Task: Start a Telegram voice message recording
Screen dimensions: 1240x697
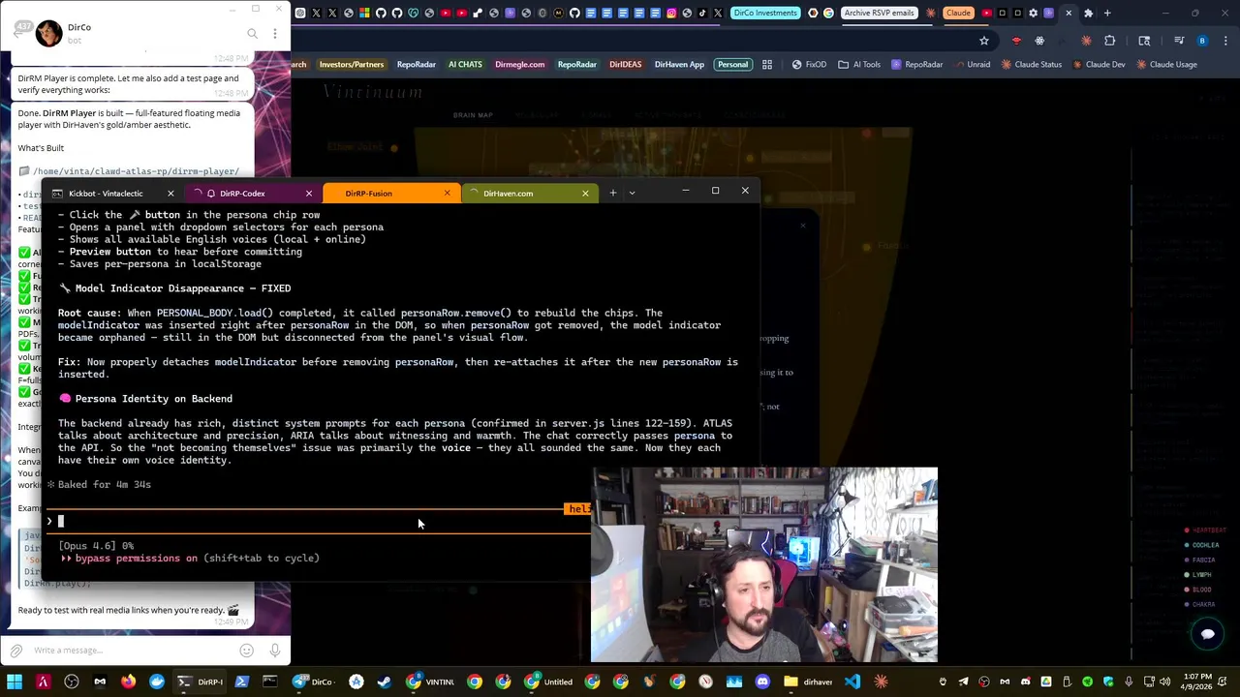Action: (275, 651)
